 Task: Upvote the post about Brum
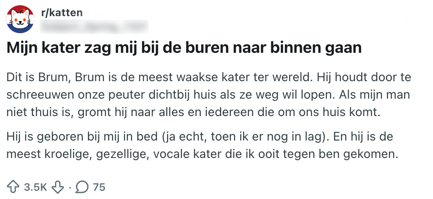coord(15,187)
